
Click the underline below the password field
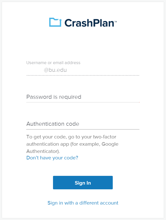tap(83, 102)
